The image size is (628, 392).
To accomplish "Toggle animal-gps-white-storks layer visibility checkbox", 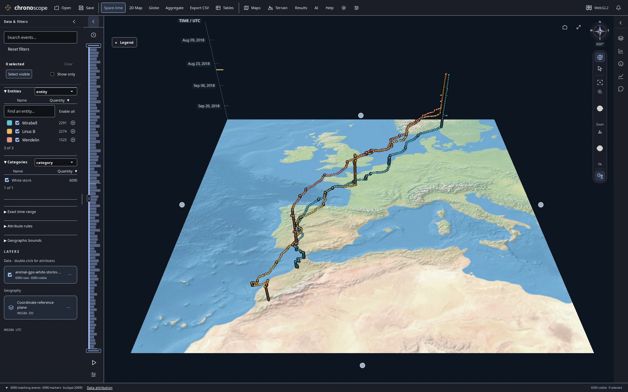I will tap(10, 275).
